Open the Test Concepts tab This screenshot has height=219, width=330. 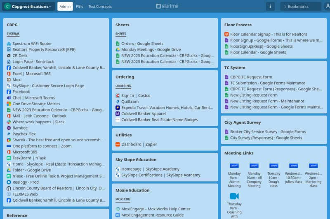pos(100,7)
